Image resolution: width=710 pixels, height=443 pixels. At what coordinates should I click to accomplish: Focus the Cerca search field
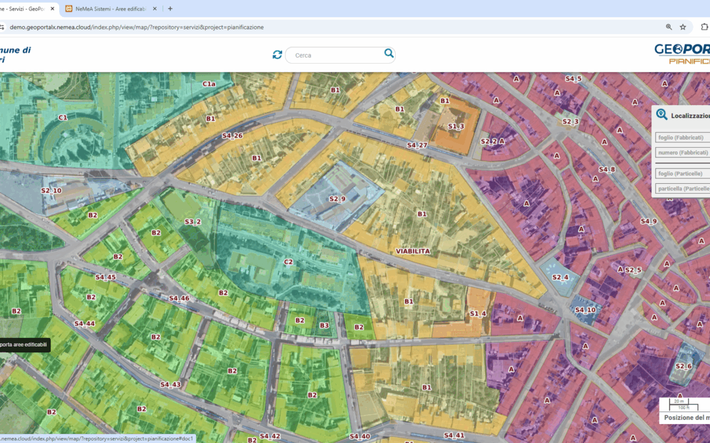tap(335, 55)
